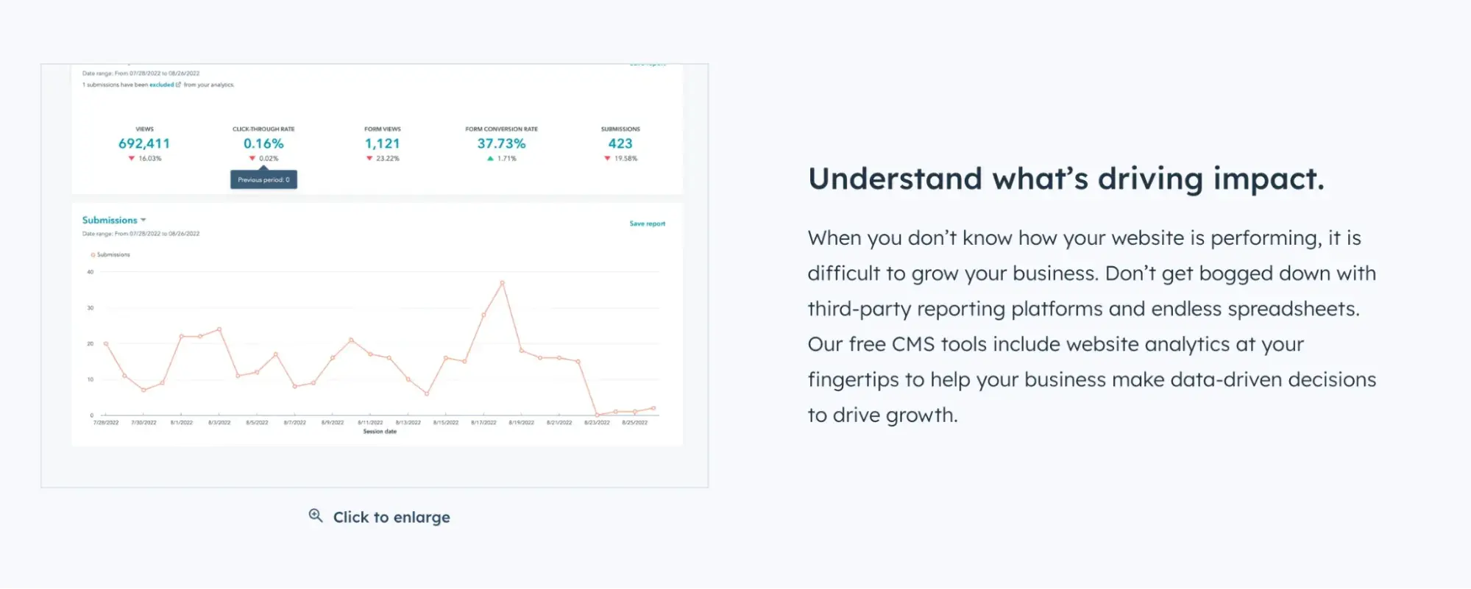
Task: Select the 1,121 Form Views value
Action: coord(383,143)
